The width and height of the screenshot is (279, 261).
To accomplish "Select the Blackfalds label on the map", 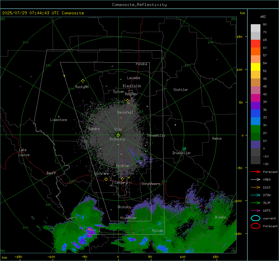I will point(132,86).
